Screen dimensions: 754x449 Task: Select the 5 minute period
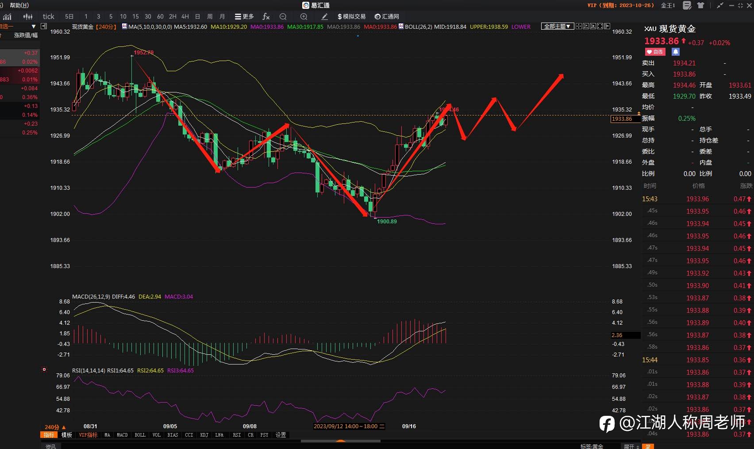[111, 16]
